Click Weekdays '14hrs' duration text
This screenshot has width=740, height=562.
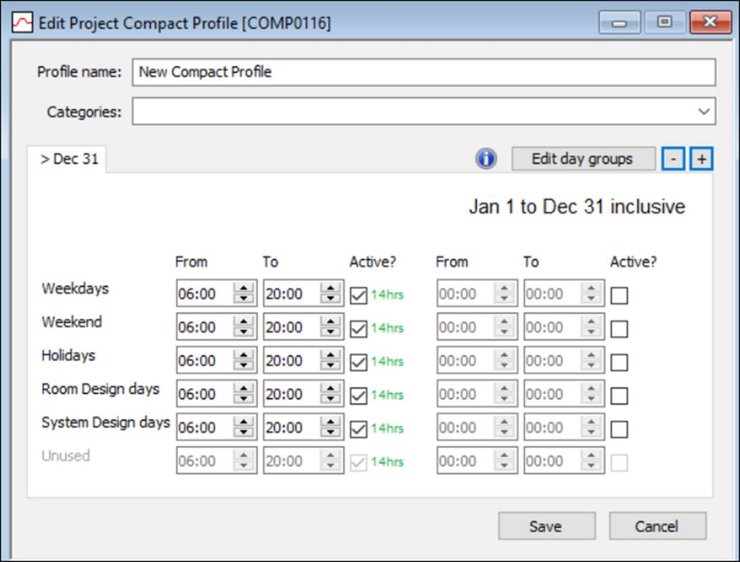click(387, 295)
